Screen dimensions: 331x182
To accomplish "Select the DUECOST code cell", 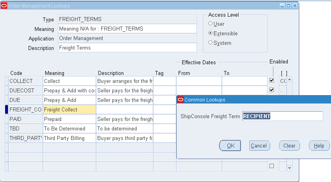I will point(25,90).
